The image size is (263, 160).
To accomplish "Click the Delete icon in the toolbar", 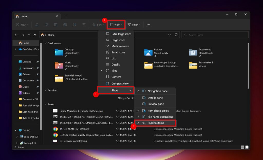I will pos(84,25).
